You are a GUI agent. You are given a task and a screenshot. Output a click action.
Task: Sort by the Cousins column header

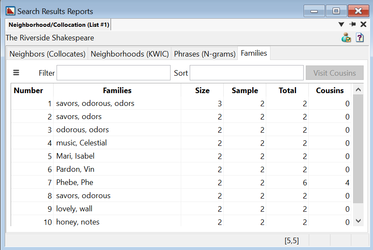click(x=330, y=90)
